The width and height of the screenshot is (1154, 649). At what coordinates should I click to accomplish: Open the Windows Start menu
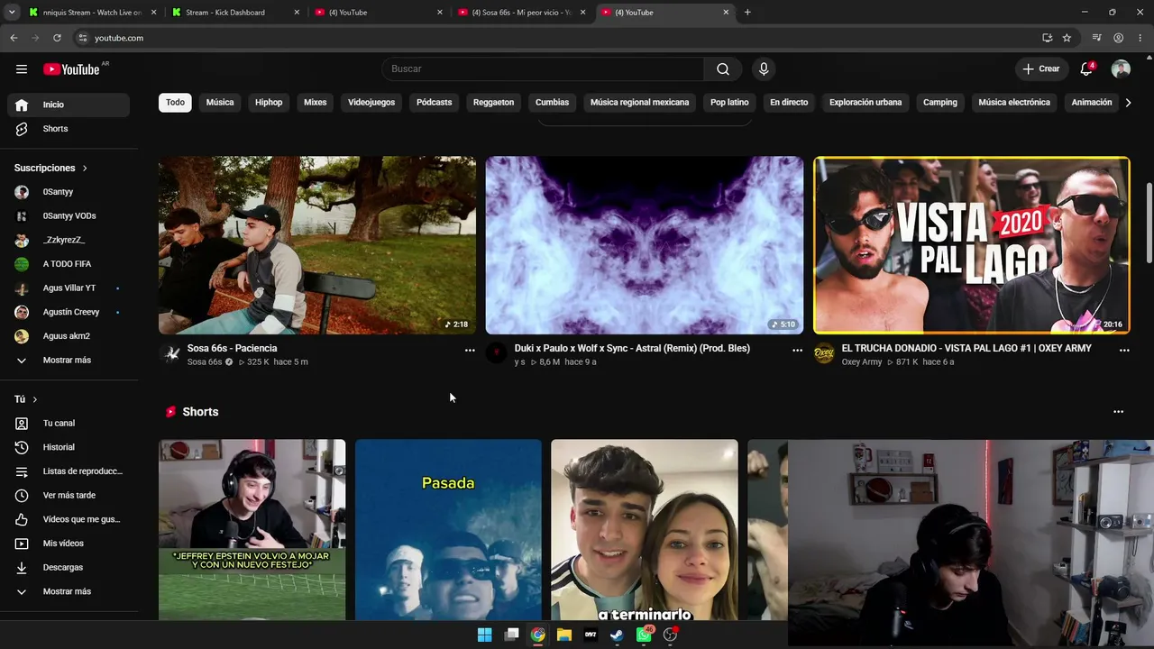coord(484,635)
